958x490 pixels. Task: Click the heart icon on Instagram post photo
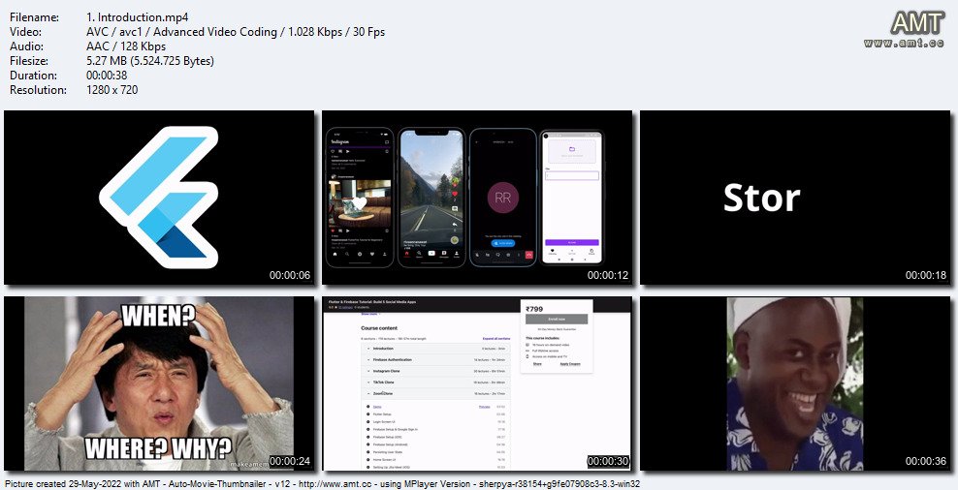(x=360, y=203)
